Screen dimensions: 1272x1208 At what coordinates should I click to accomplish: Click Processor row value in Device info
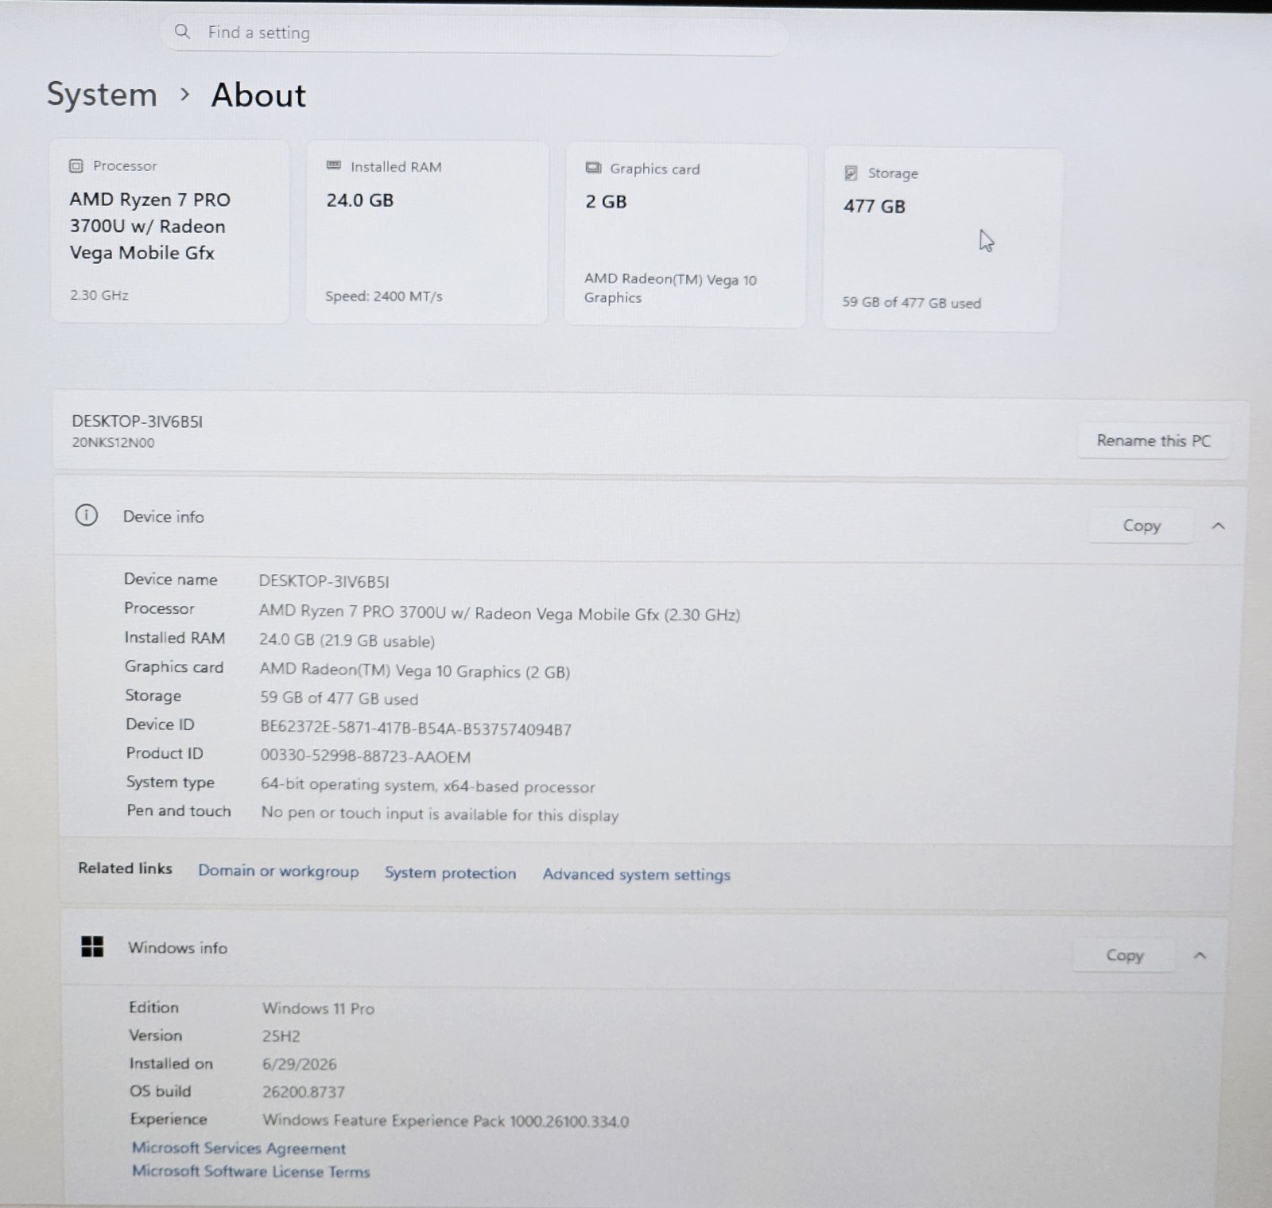coord(499,612)
